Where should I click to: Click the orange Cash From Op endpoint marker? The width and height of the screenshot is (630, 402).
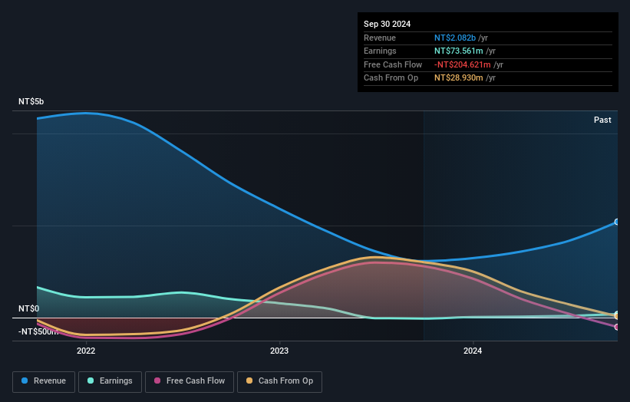[x=617, y=316]
